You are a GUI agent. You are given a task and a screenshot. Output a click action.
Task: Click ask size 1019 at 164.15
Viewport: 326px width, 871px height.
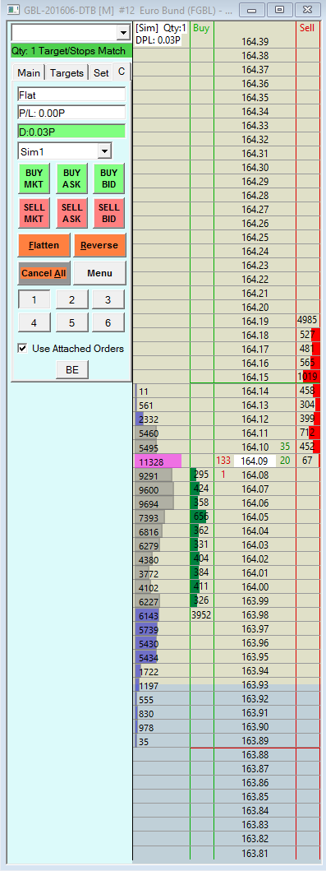pos(308,376)
